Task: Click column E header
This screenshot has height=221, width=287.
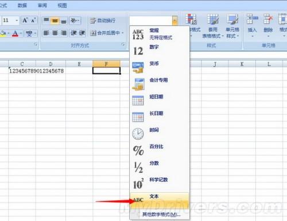Action: (x=79, y=64)
